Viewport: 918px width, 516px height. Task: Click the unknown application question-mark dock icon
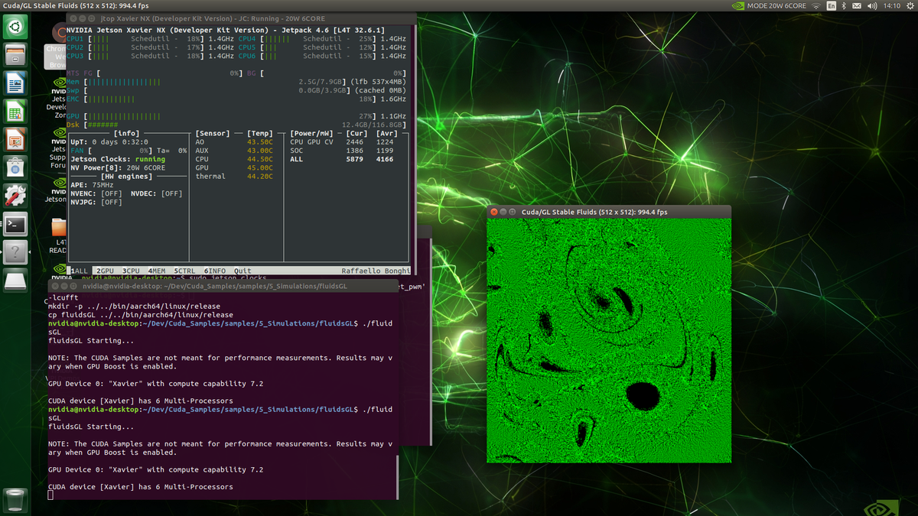pyautogui.click(x=17, y=252)
